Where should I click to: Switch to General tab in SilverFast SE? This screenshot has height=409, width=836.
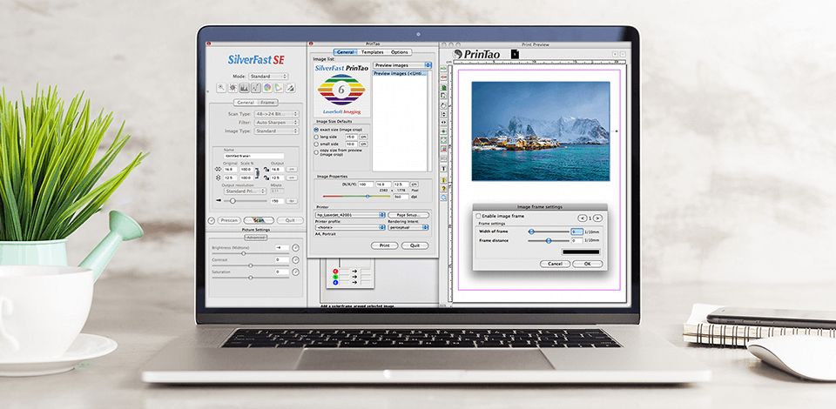pos(246,103)
